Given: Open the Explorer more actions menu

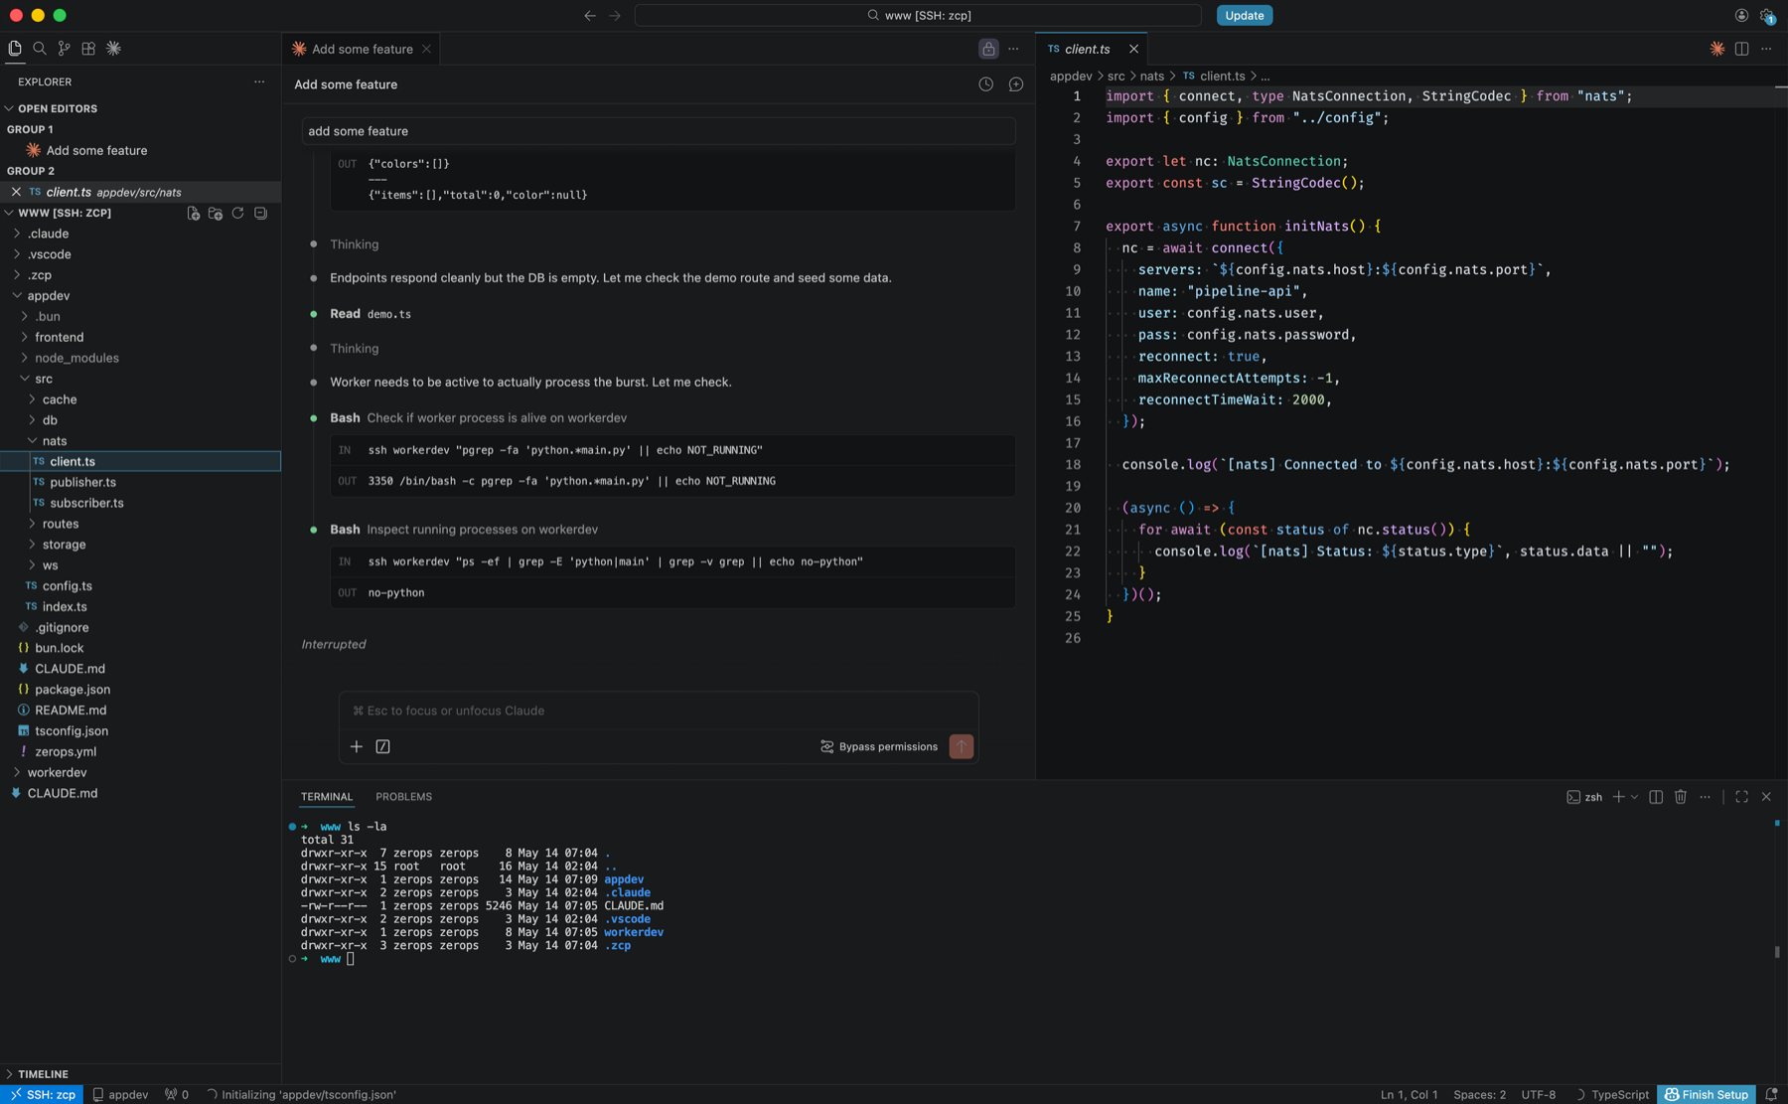Looking at the screenshot, I should [x=259, y=81].
